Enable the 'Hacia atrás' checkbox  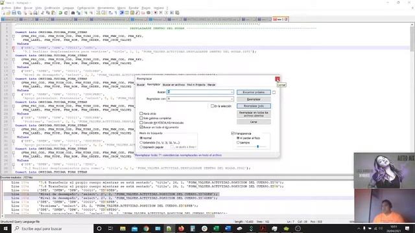(x=141, y=114)
